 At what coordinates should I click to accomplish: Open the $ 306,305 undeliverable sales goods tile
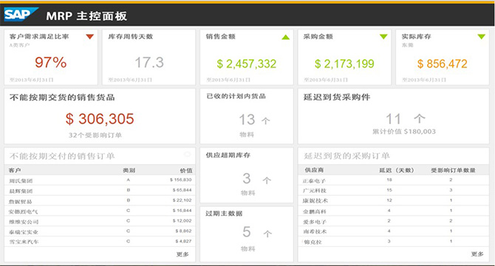[100, 117]
